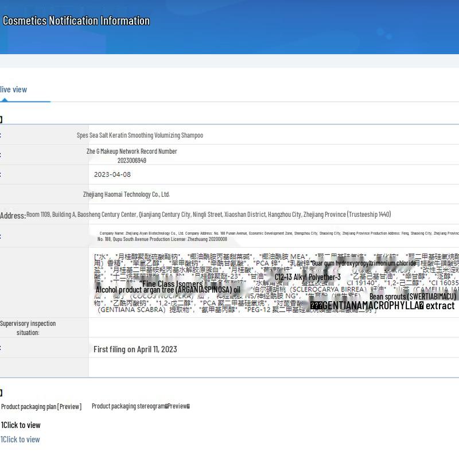
Task: Select Zhejiang Aiyan Biotechnology company name line
Action: pos(278,234)
